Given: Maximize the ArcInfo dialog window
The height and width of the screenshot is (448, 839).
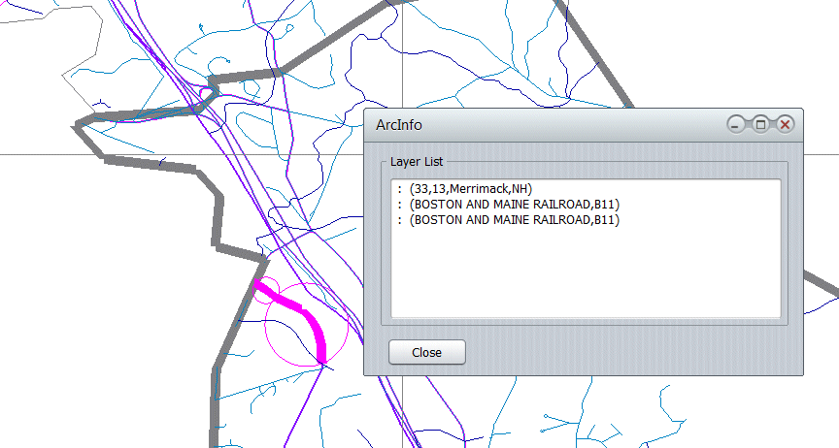Looking at the screenshot, I should [x=761, y=124].
